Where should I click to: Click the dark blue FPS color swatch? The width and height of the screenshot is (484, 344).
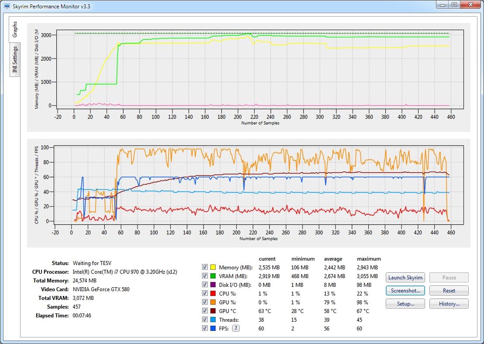tap(213, 328)
